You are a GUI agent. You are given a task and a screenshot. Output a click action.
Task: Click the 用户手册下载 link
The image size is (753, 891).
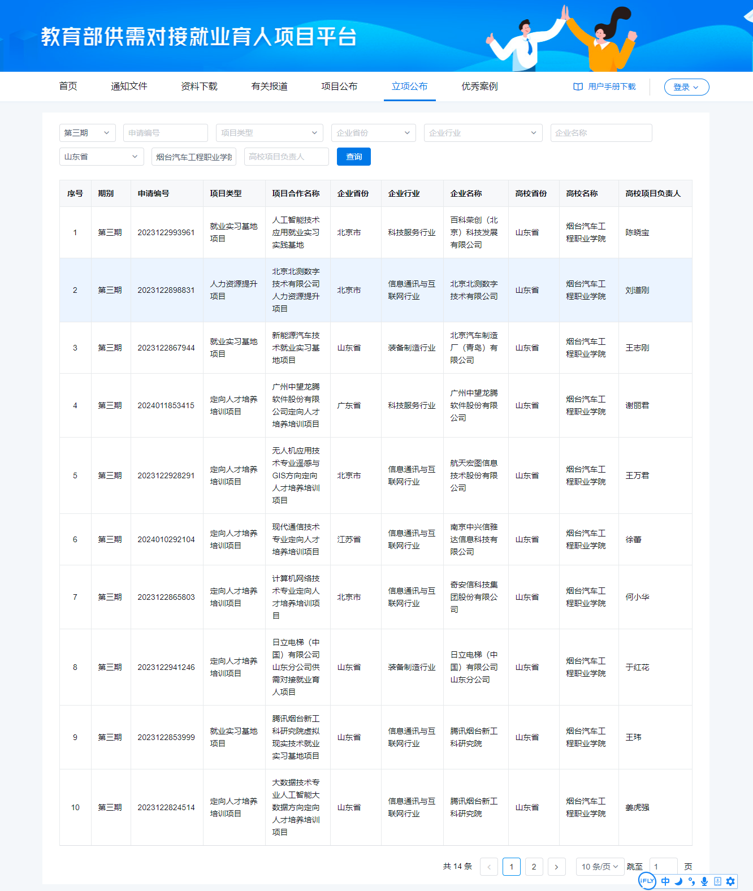612,86
